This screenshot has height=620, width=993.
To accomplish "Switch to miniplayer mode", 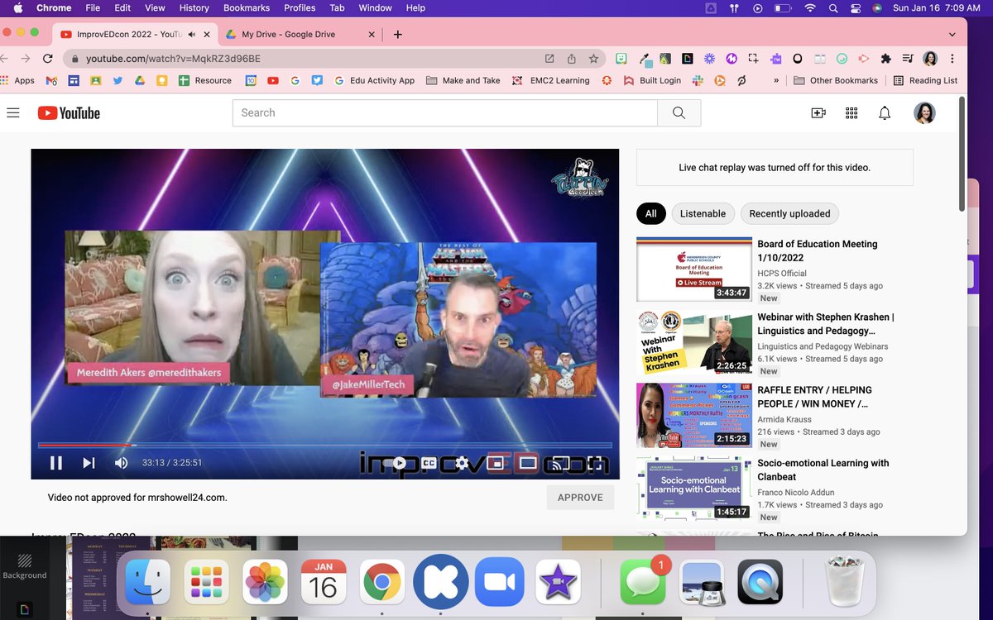I will pyautogui.click(x=494, y=463).
